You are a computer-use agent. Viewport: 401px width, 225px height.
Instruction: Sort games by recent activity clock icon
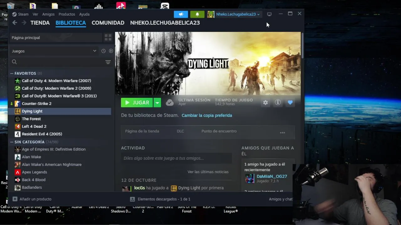coord(103,51)
